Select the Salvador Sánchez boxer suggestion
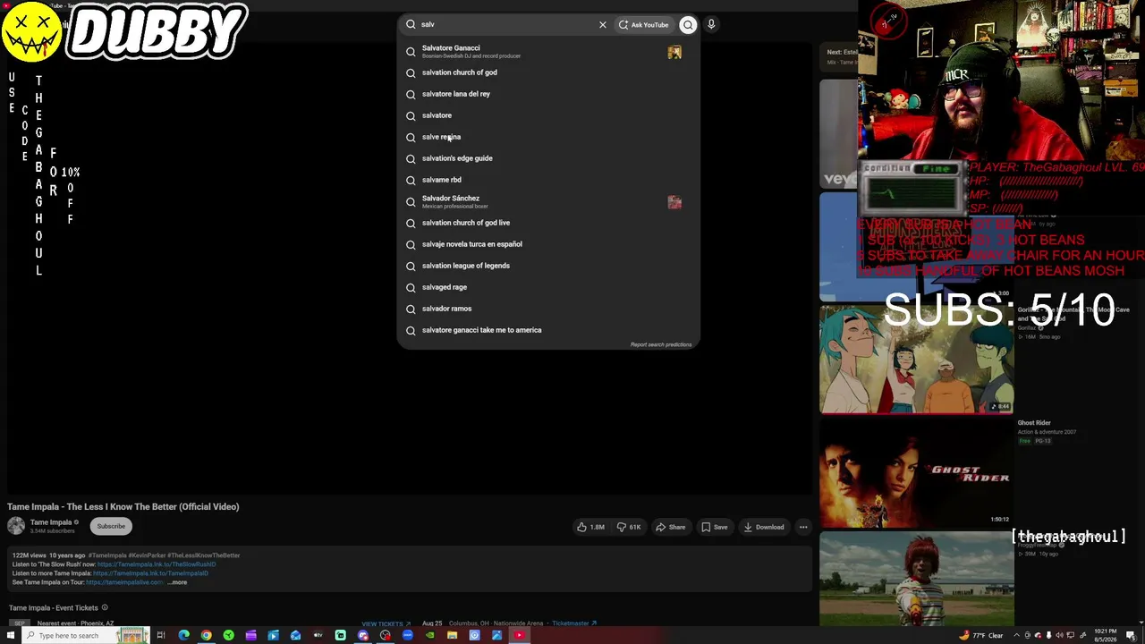 [548, 201]
